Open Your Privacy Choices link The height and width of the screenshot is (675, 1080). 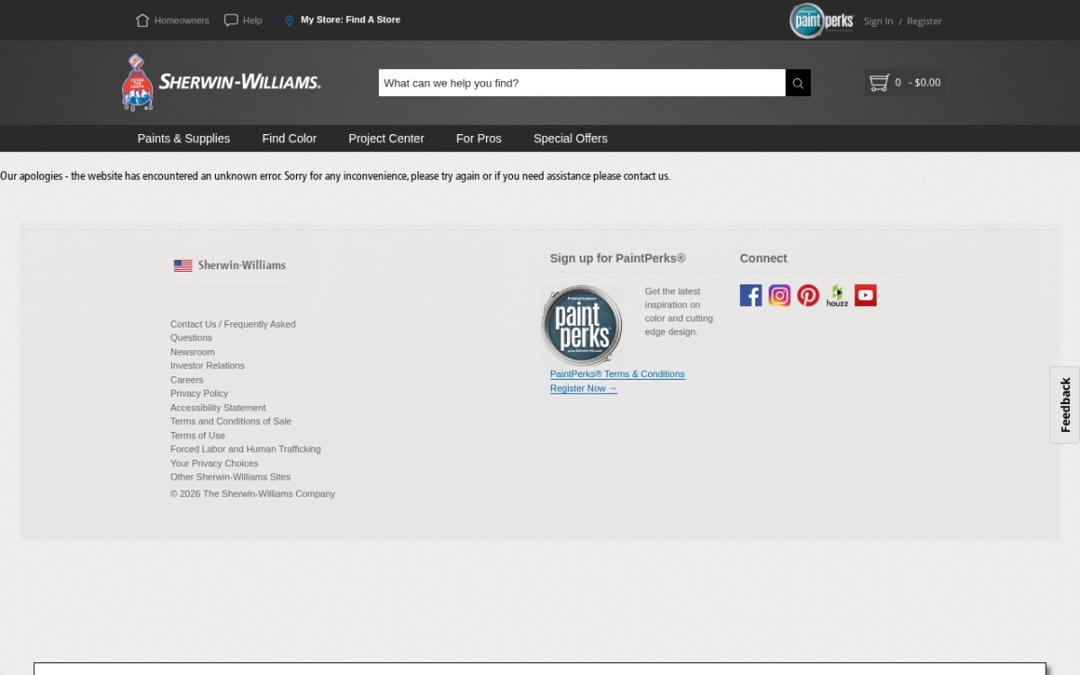[x=214, y=463]
